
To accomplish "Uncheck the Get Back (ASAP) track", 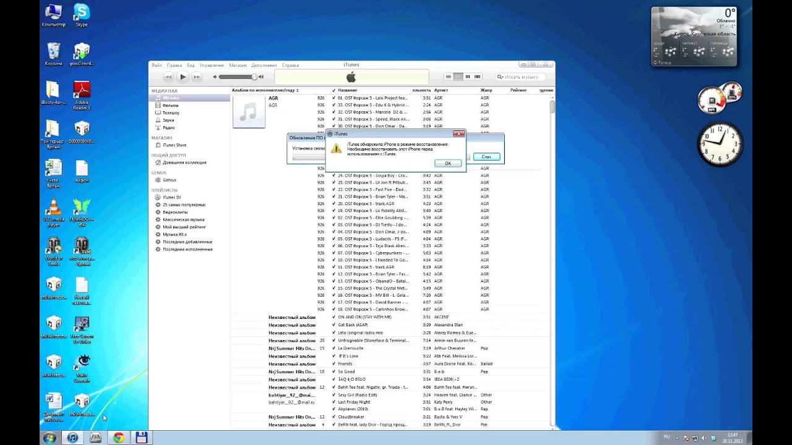I will tap(334, 325).
